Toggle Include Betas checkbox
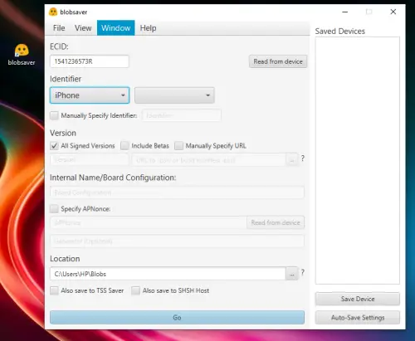Screen dimensions: 415x341 tap(124, 146)
